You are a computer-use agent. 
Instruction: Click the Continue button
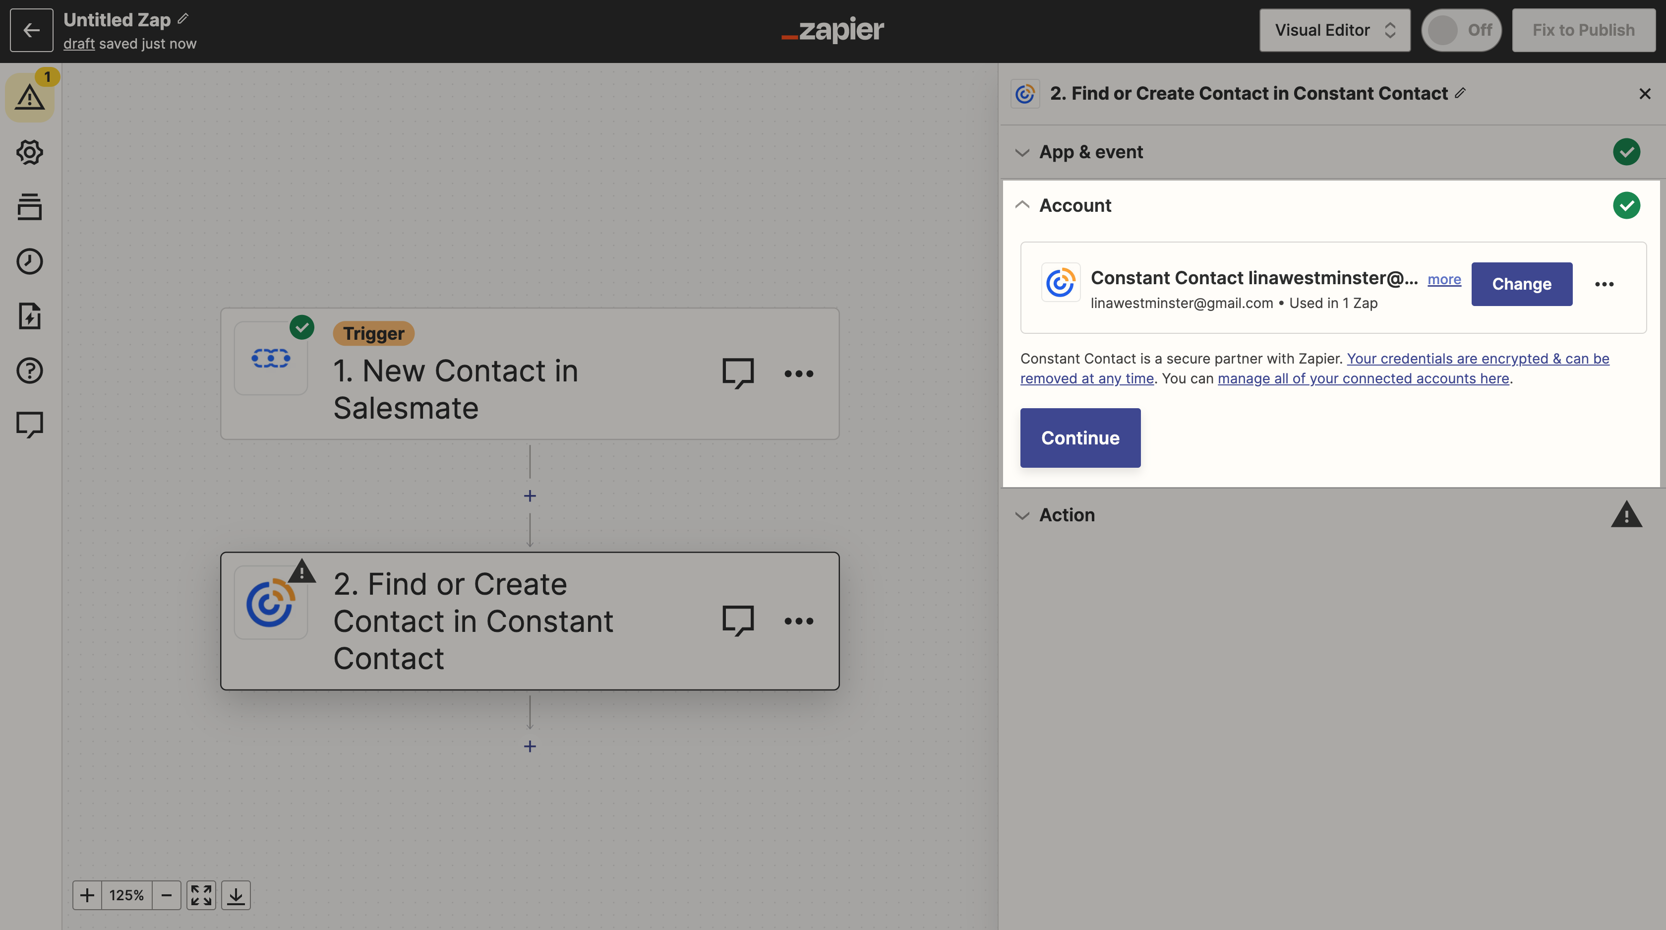pos(1080,438)
